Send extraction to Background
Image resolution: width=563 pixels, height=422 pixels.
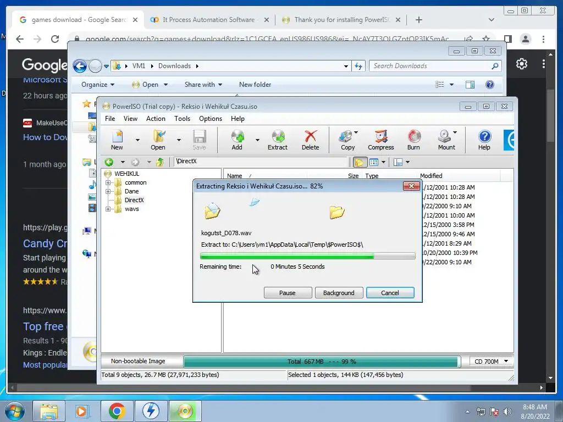pyautogui.click(x=339, y=293)
